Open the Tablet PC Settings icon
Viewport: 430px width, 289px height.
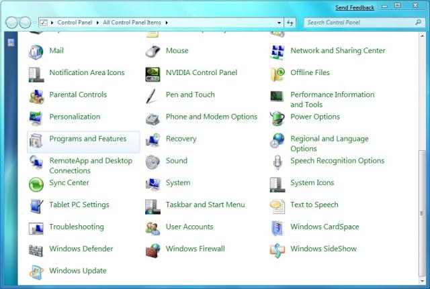[x=36, y=207]
